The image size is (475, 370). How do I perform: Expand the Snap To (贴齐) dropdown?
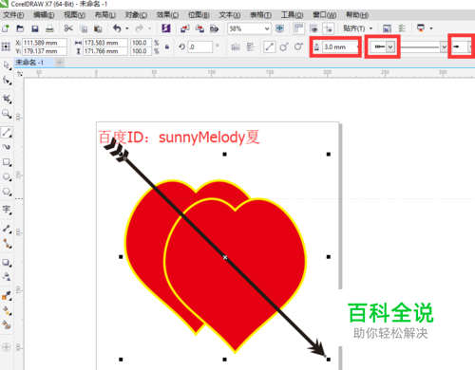(370, 28)
